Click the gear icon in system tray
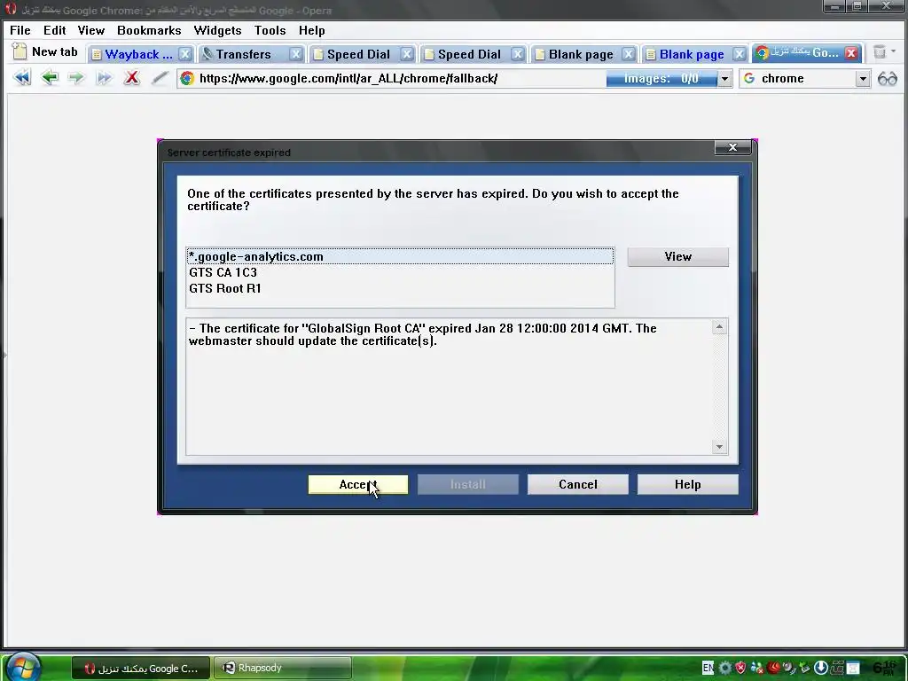Image resolution: width=908 pixels, height=681 pixels. click(725, 668)
